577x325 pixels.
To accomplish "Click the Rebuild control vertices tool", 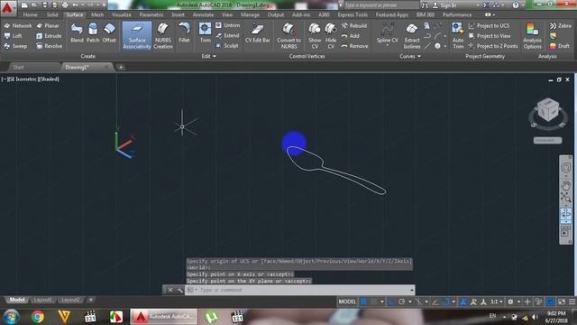I will pos(354,26).
